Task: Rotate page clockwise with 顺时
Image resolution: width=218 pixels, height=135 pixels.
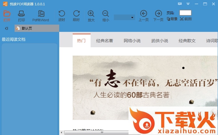Action: 76,16
